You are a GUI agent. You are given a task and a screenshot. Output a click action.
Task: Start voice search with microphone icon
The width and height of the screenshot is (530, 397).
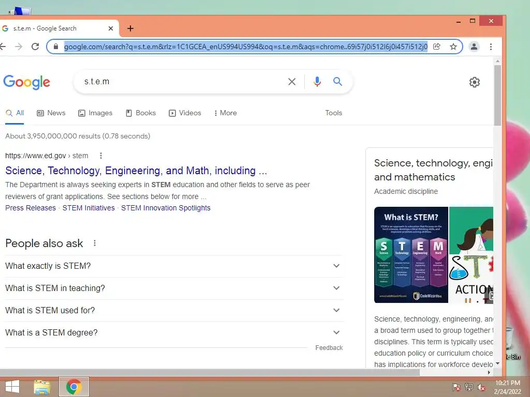(317, 82)
